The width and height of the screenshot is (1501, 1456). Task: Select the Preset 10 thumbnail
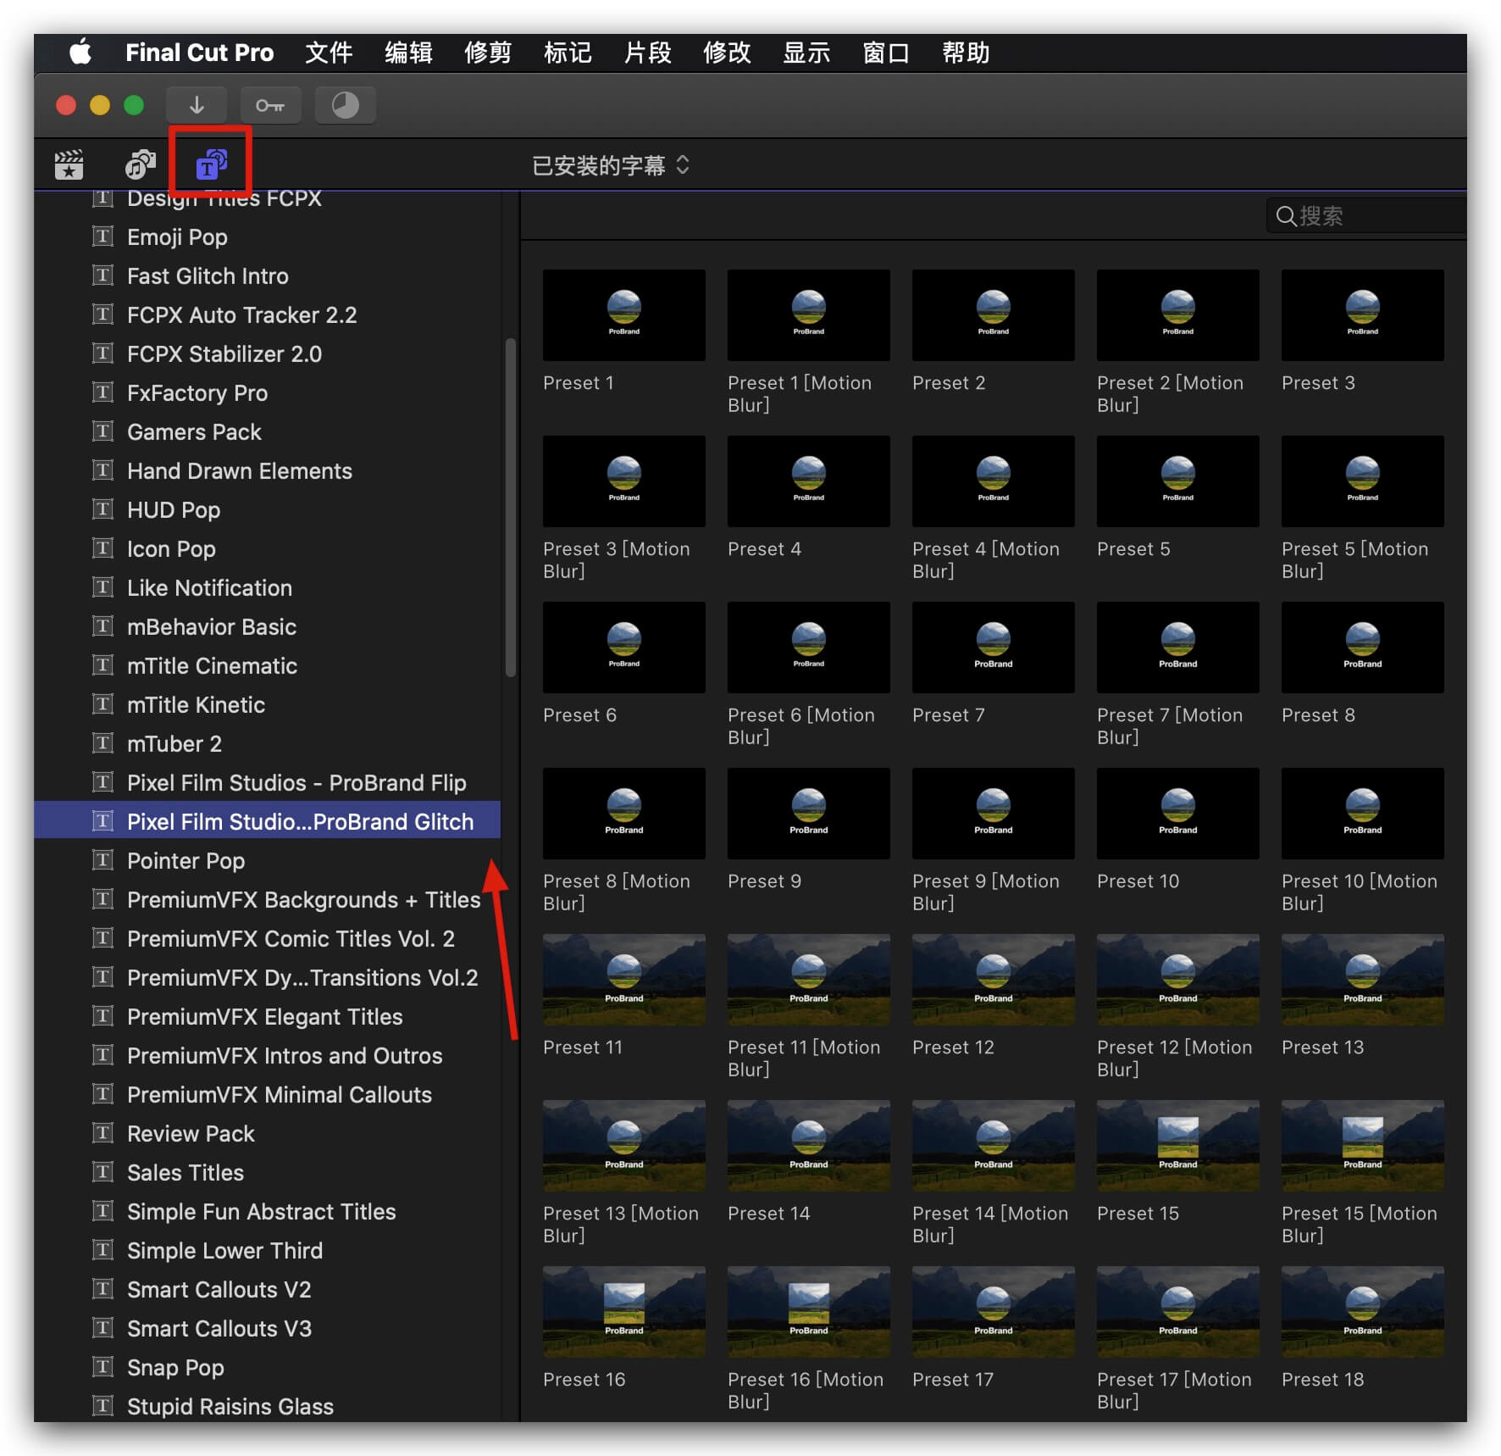click(x=1178, y=814)
